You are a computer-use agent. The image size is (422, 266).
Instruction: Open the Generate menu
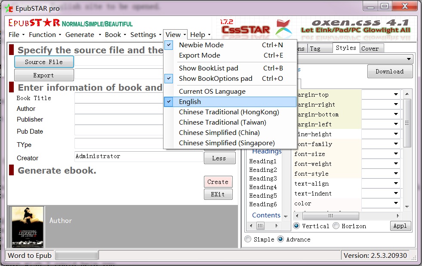click(x=83, y=35)
